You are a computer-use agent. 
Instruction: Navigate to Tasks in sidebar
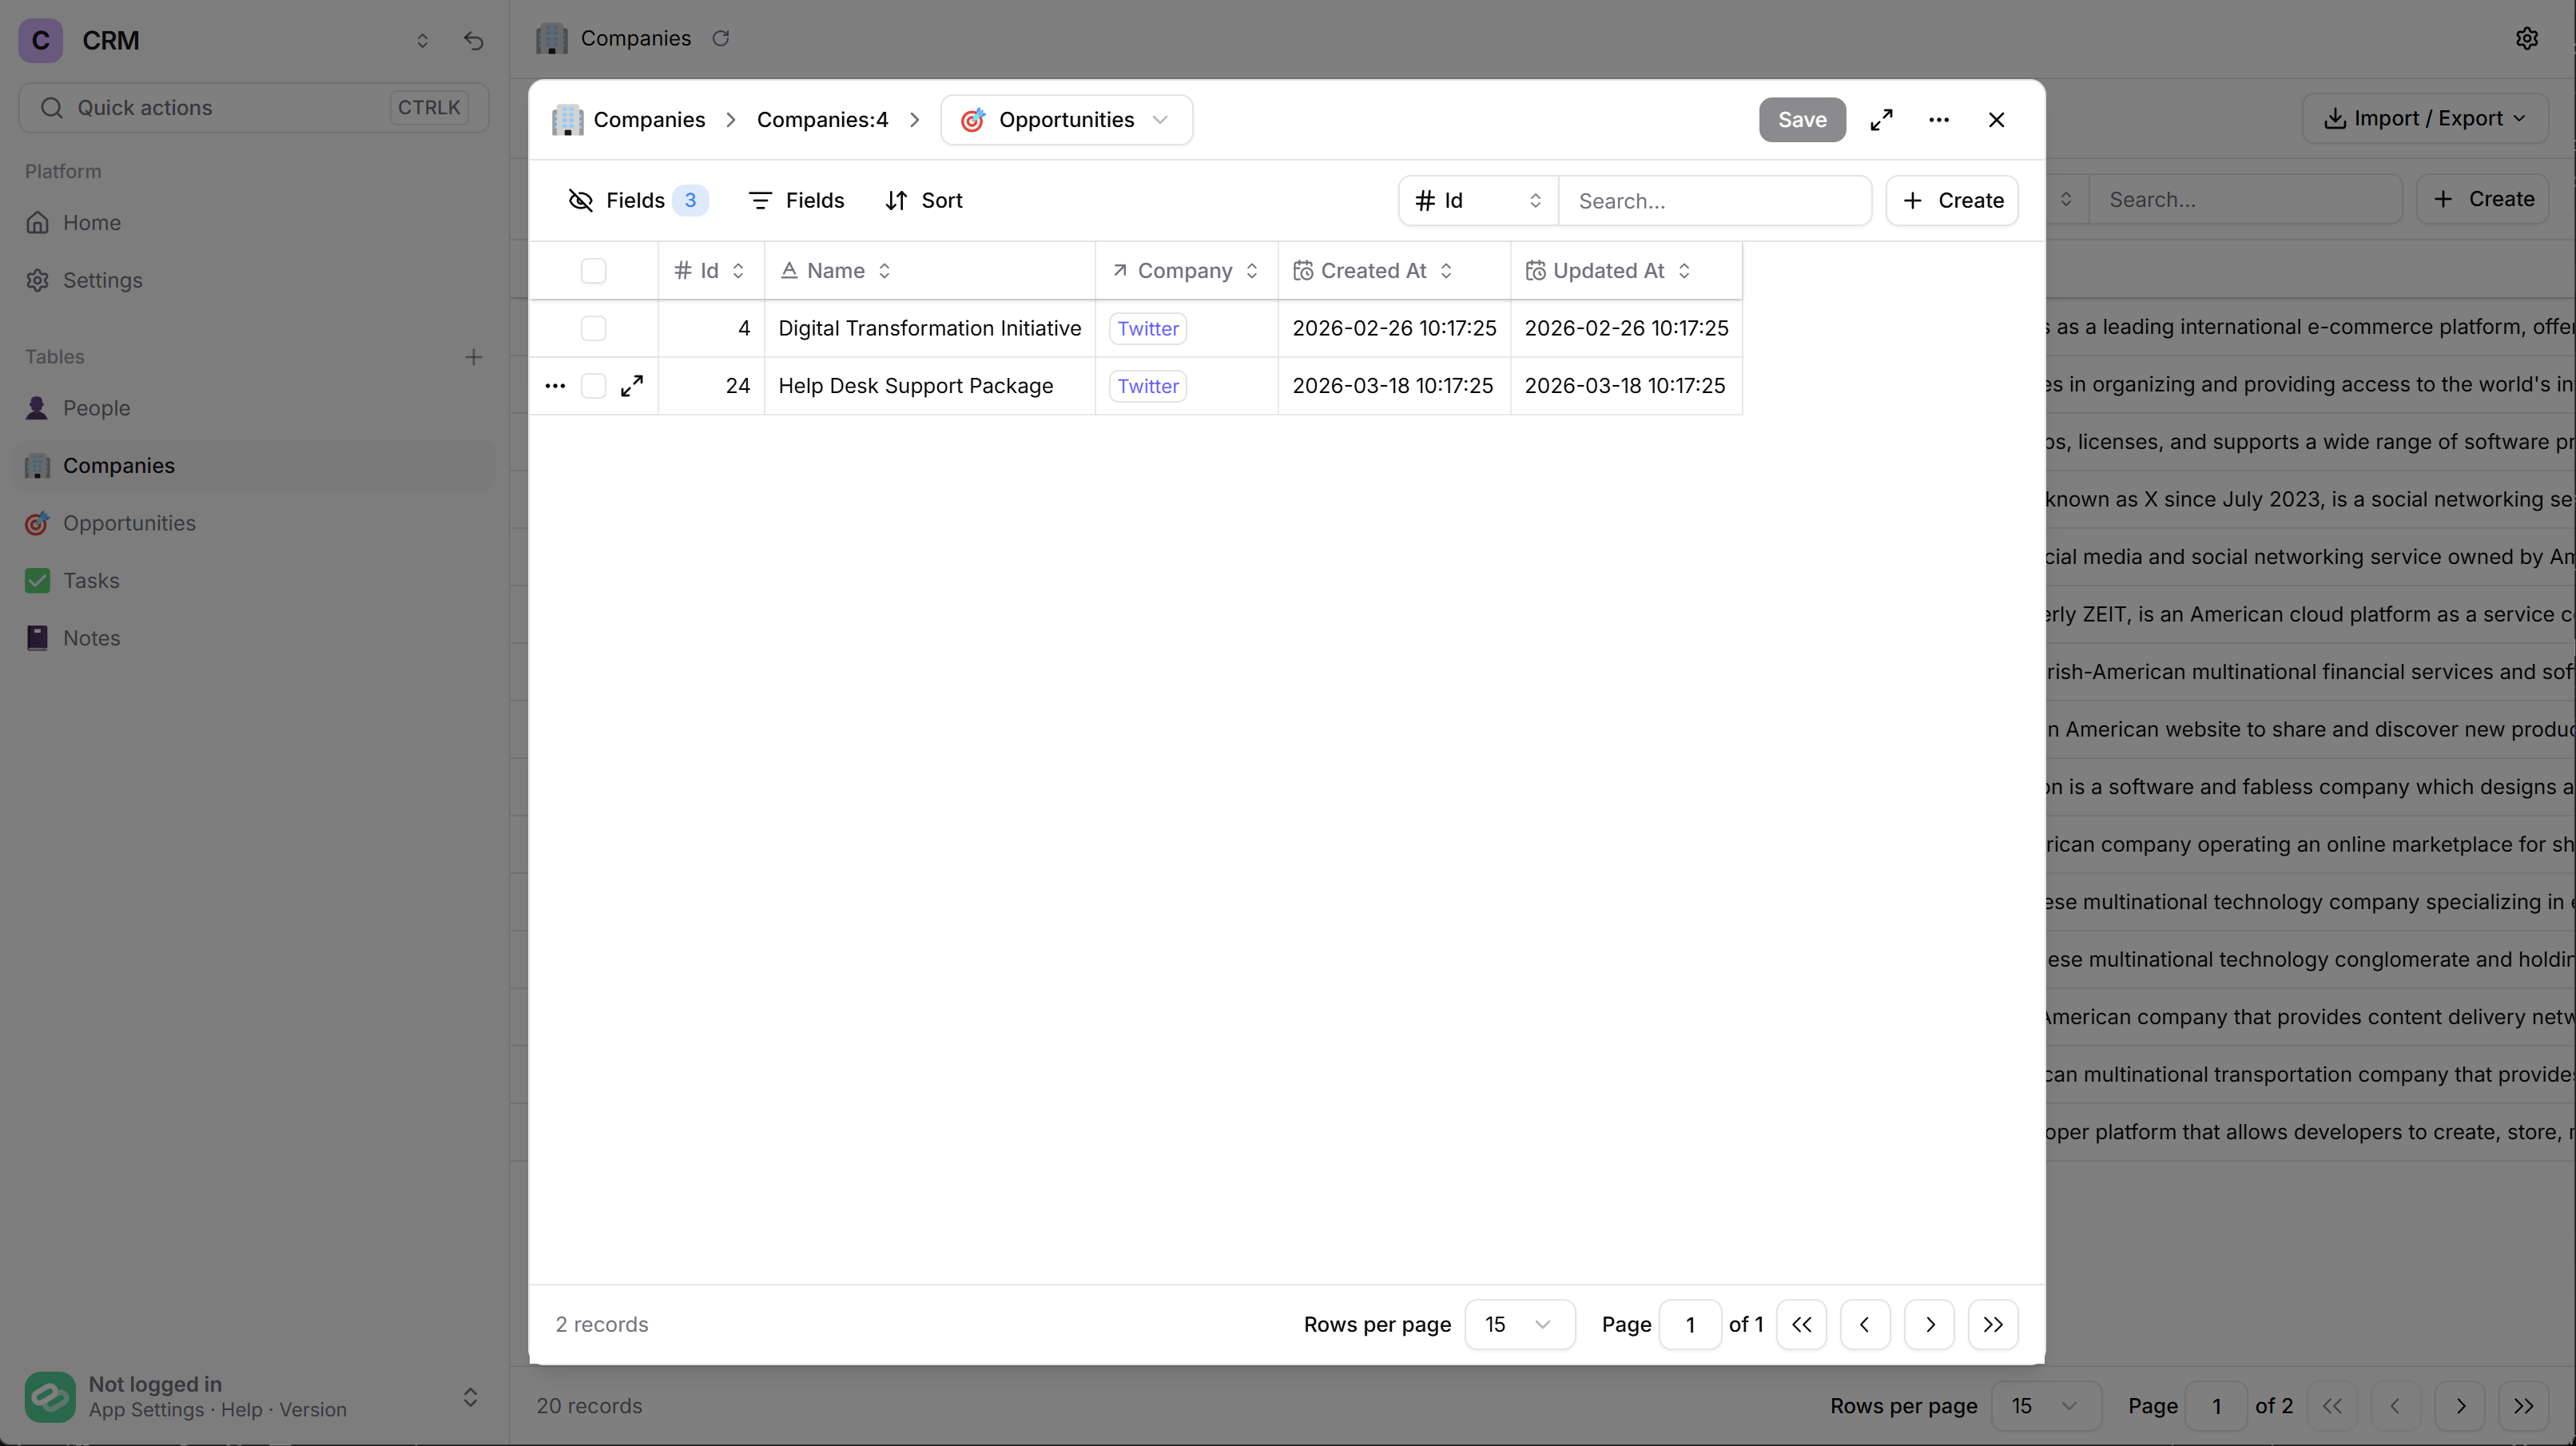pyautogui.click(x=91, y=581)
